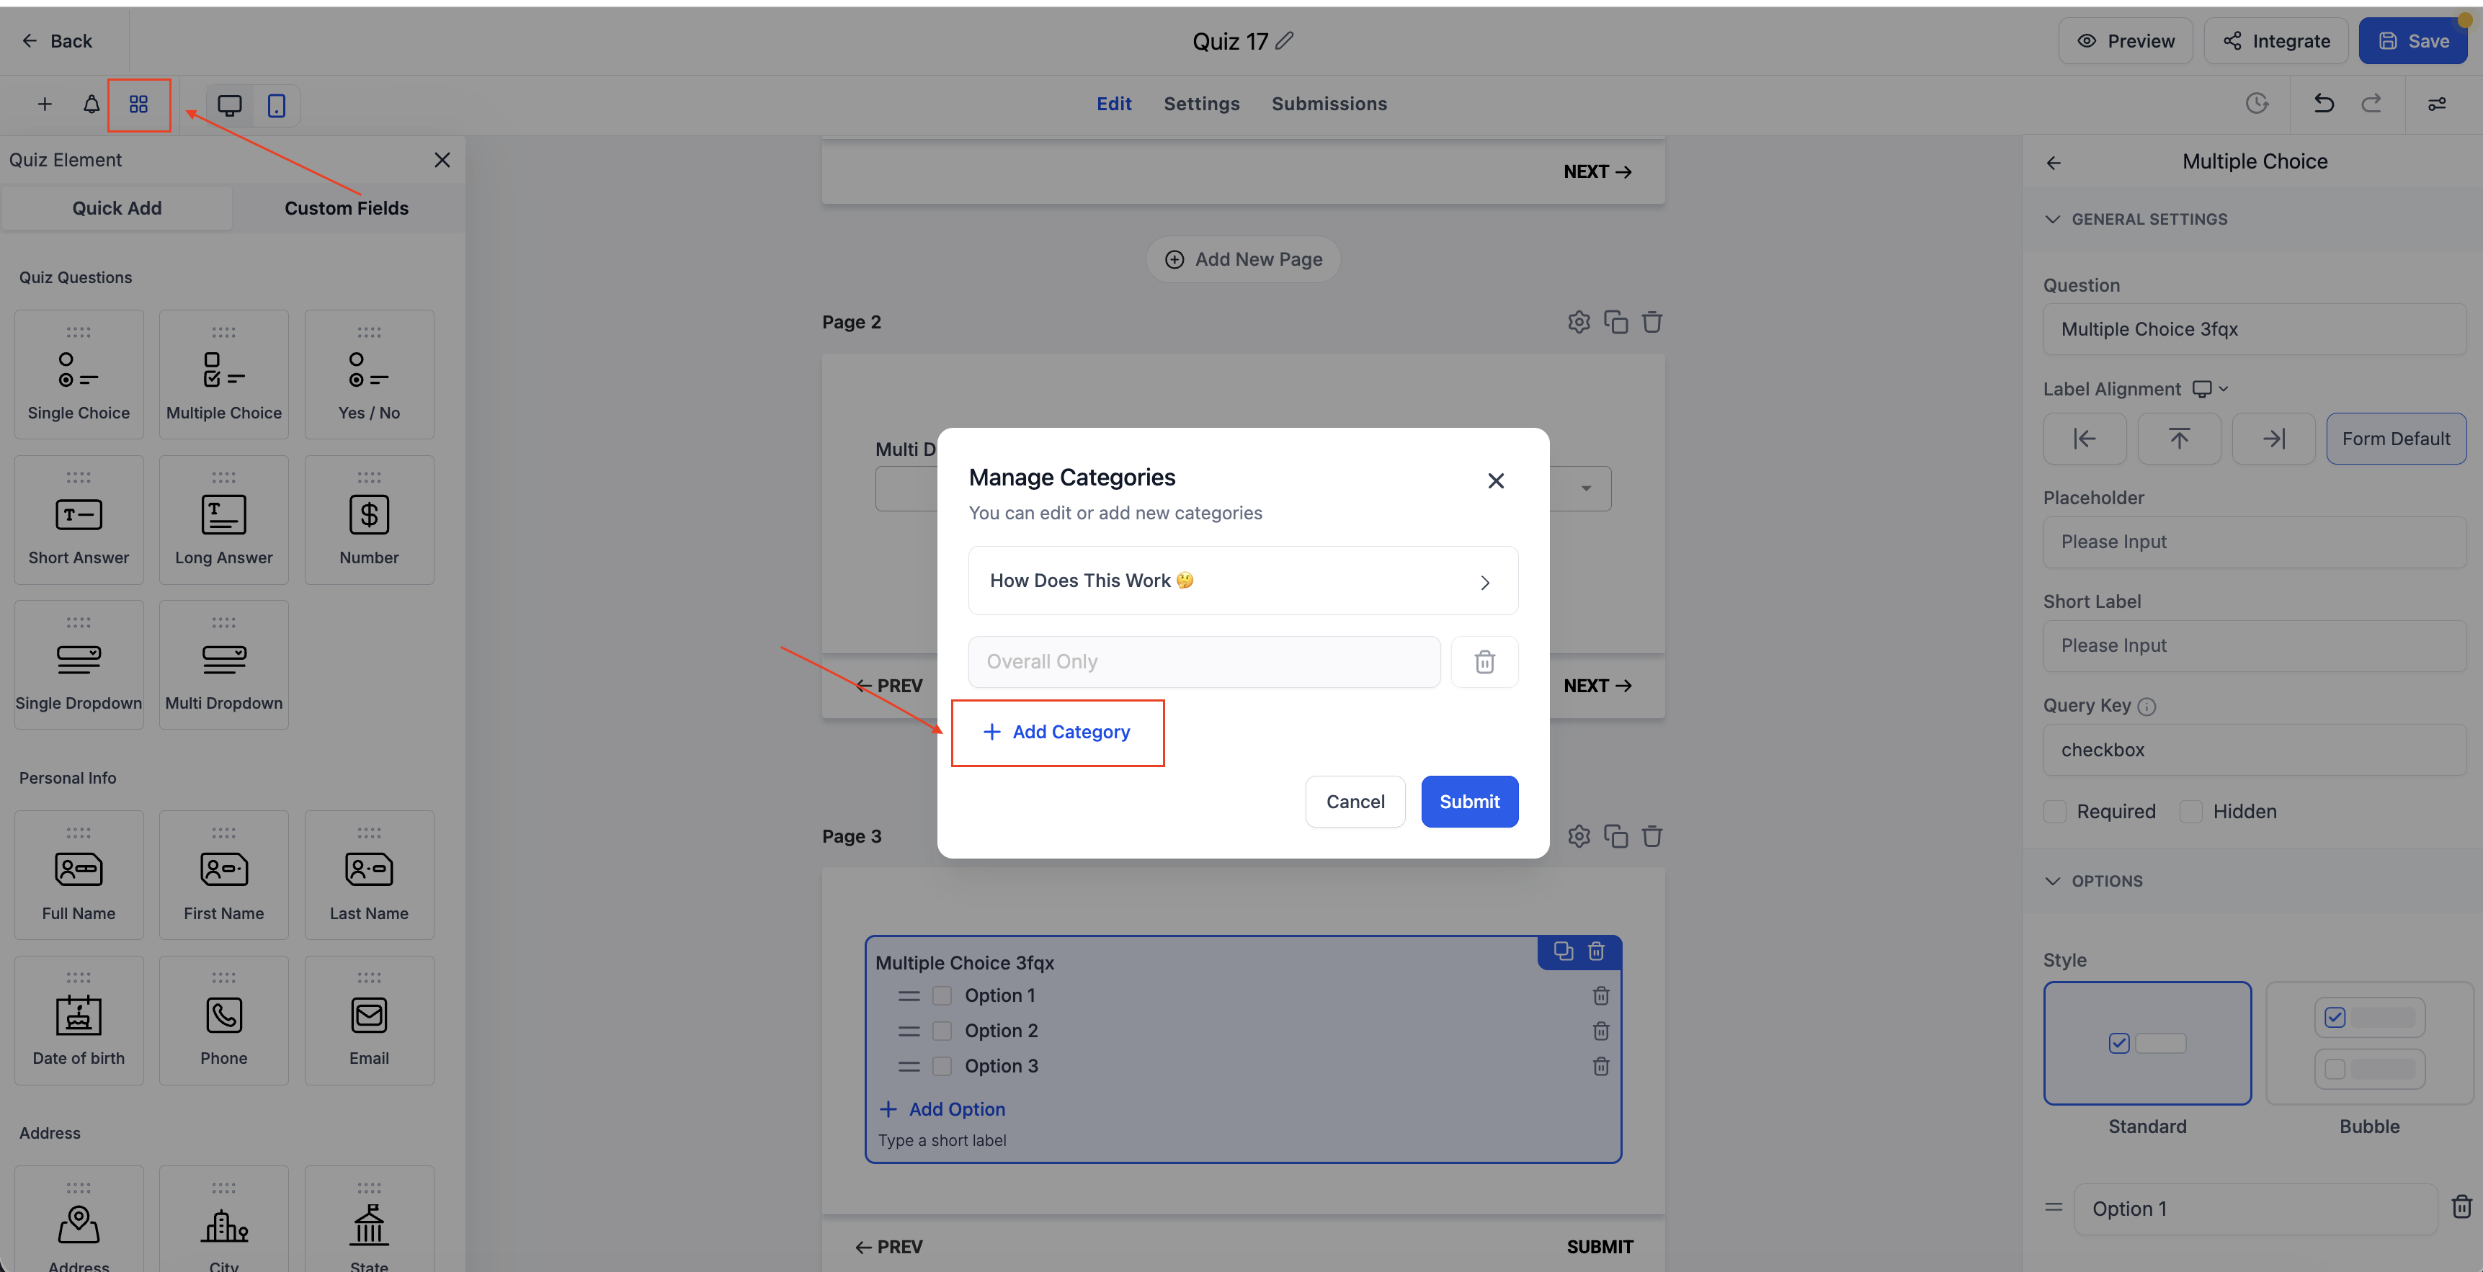Viewport: 2483px width, 1272px height.
Task: Switch to Custom Fields tab
Action: tap(346, 208)
